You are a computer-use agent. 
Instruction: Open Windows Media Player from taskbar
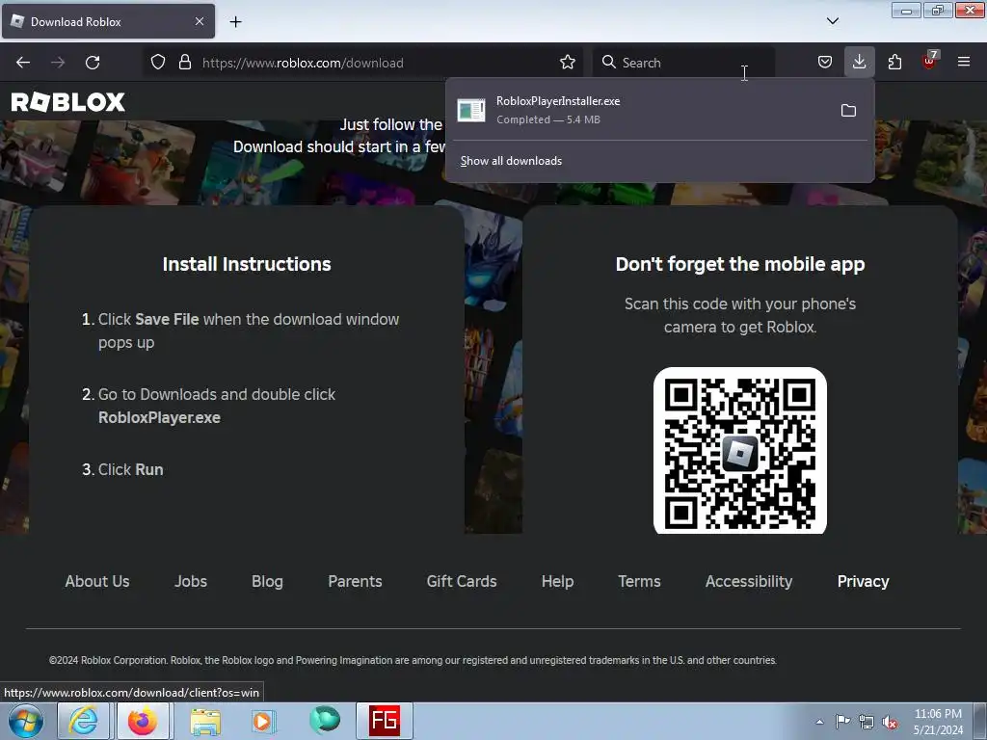264,721
